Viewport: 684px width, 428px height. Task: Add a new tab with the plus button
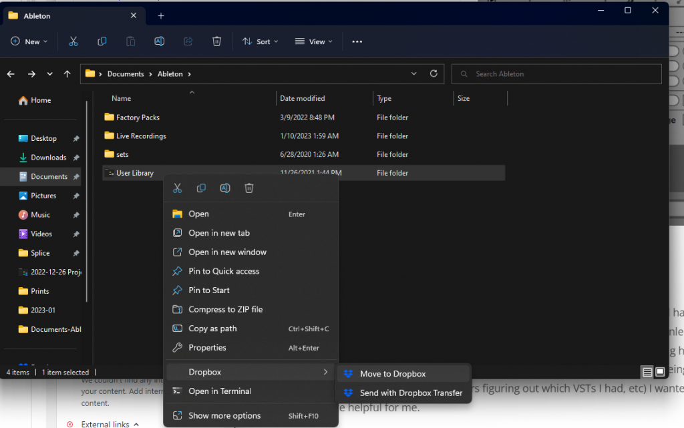pos(161,16)
